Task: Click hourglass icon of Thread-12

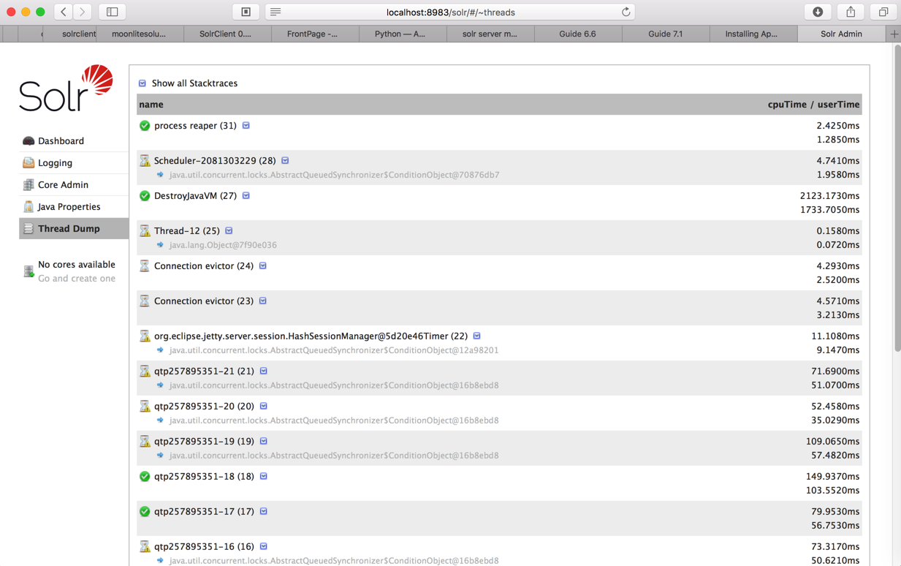Action: point(145,231)
